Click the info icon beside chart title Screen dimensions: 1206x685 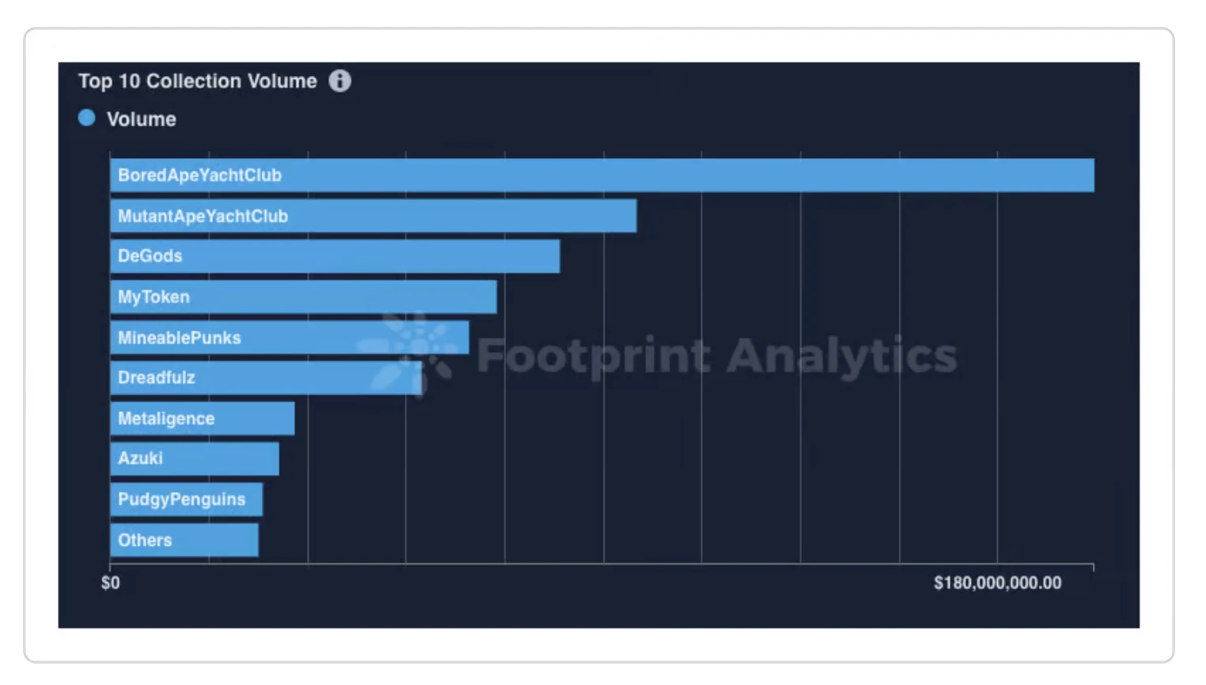(339, 81)
